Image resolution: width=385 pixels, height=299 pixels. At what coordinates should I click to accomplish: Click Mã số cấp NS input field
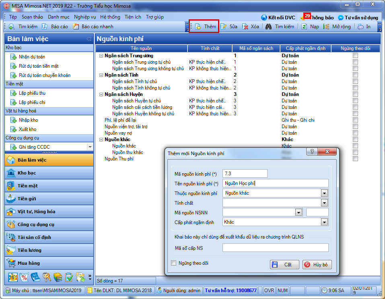click(276, 248)
